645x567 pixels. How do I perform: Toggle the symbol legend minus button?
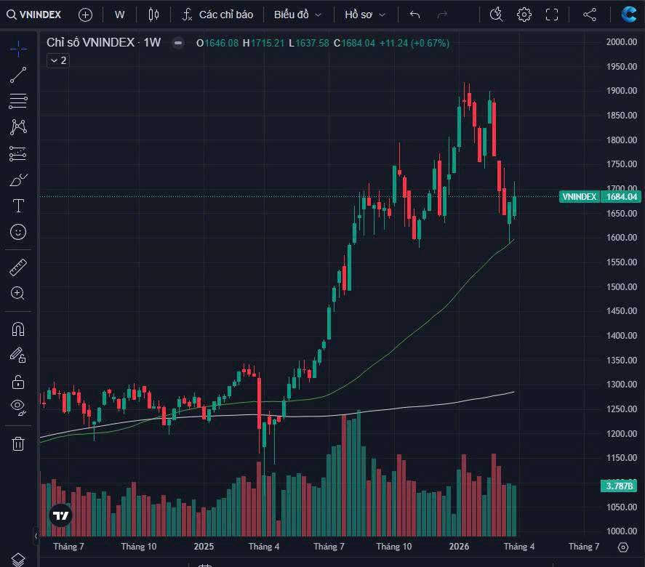pos(178,43)
